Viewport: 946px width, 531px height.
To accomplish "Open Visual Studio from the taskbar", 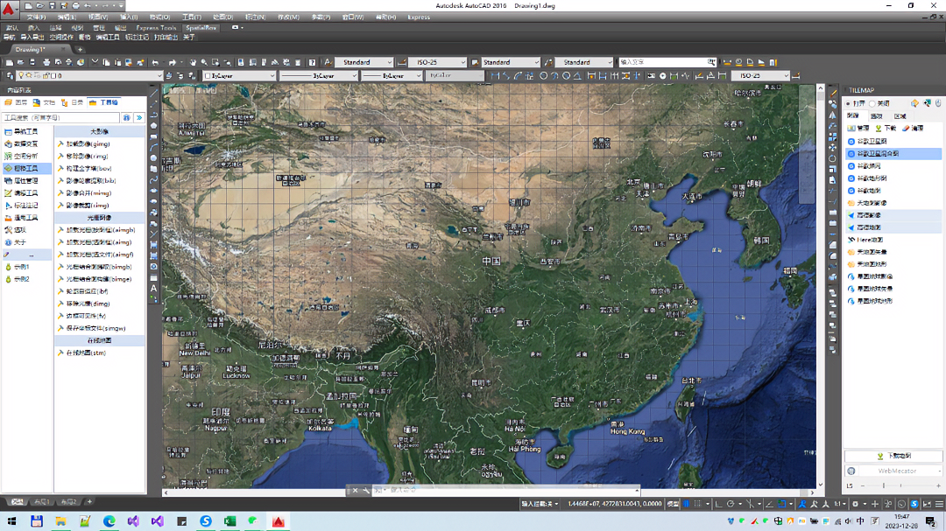I will [x=133, y=521].
